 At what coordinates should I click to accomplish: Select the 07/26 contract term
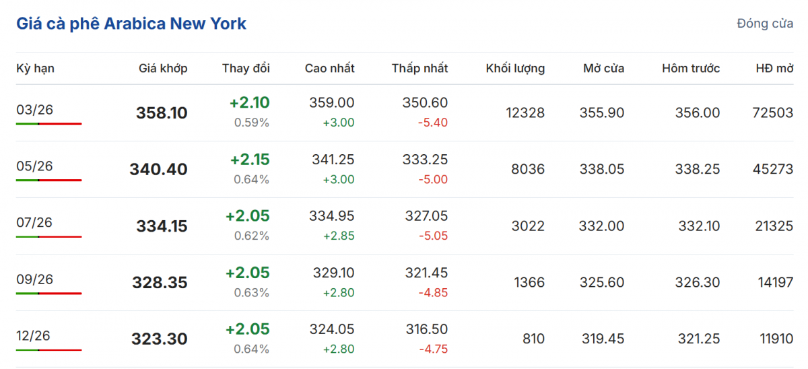coord(34,223)
